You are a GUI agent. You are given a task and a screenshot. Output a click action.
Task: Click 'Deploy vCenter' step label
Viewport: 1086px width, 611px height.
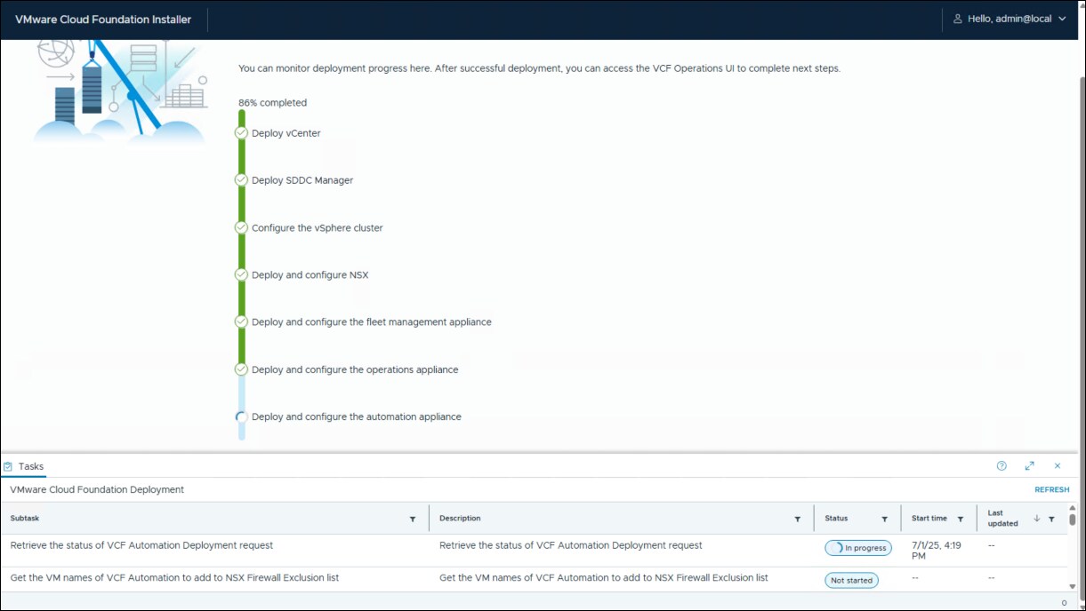tap(286, 133)
